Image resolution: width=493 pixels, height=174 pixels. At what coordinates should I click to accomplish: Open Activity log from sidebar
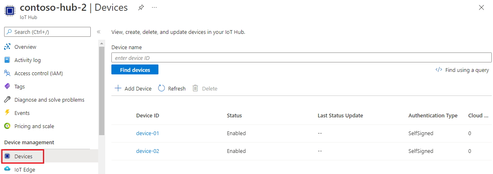click(27, 60)
